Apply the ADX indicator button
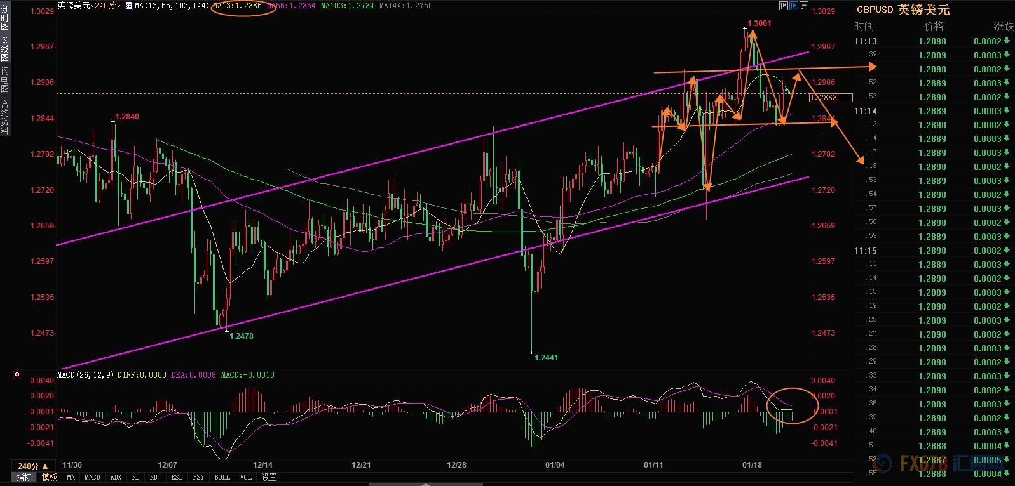The height and width of the screenshot is (486, 1015). (x=116, y=477)
